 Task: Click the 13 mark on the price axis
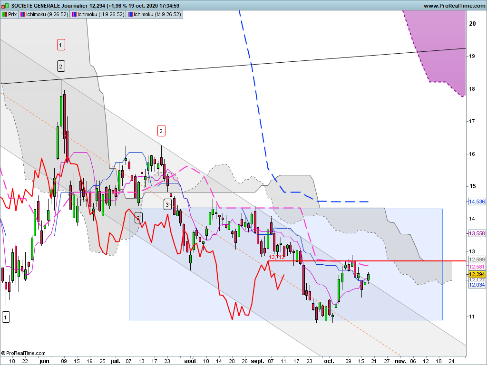point(472,251)
